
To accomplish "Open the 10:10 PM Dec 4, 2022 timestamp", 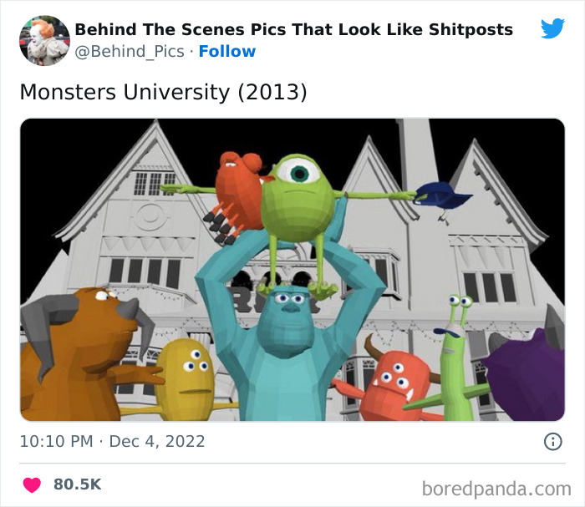I will [x=112, y=441].
